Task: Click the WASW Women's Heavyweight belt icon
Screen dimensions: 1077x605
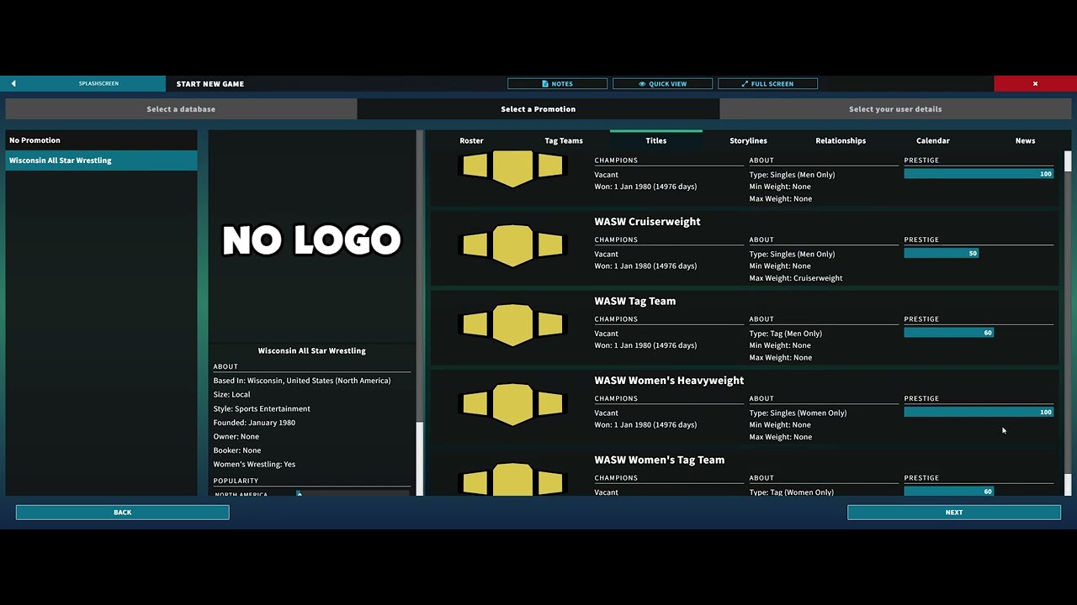Action: coord(512,404)
